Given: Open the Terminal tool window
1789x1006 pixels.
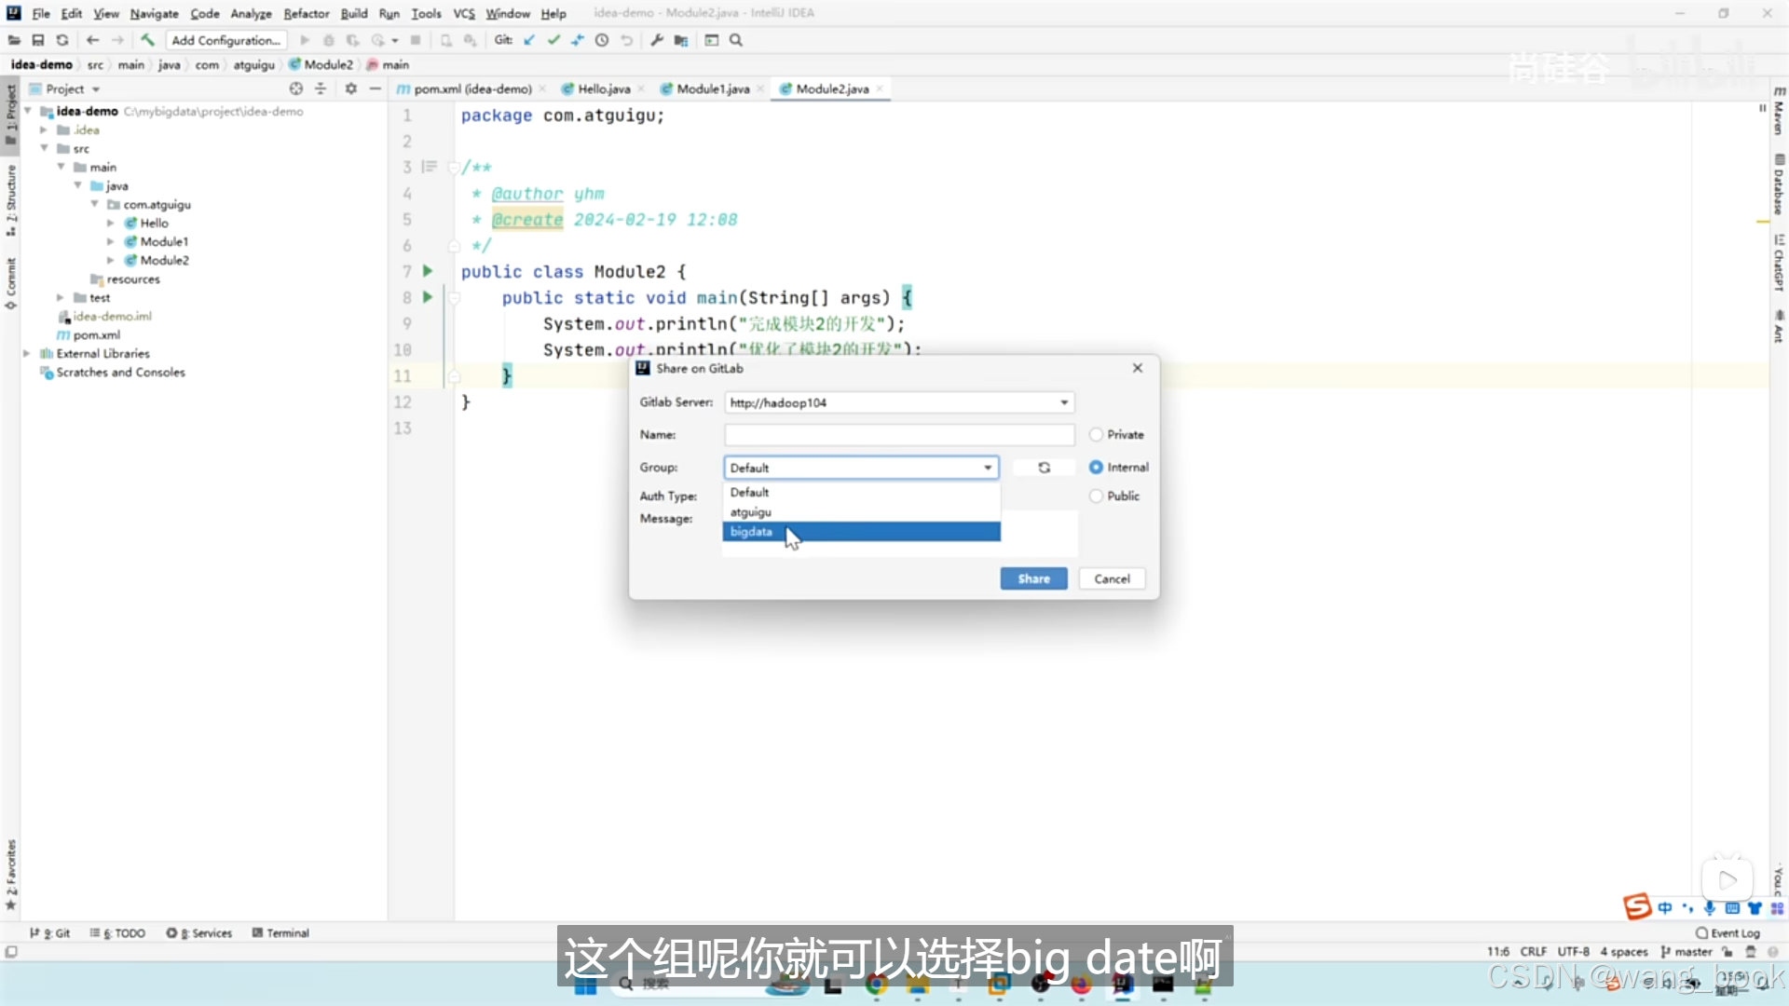Looking at the screenshot, I should tap(280, 932).
